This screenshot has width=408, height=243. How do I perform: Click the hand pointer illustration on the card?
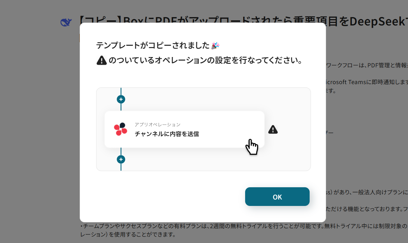[x=252, y=147]
